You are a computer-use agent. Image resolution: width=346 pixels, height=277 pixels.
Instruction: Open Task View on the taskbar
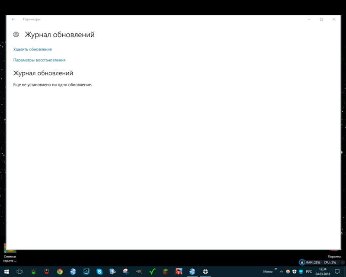(x=19, y=272)
